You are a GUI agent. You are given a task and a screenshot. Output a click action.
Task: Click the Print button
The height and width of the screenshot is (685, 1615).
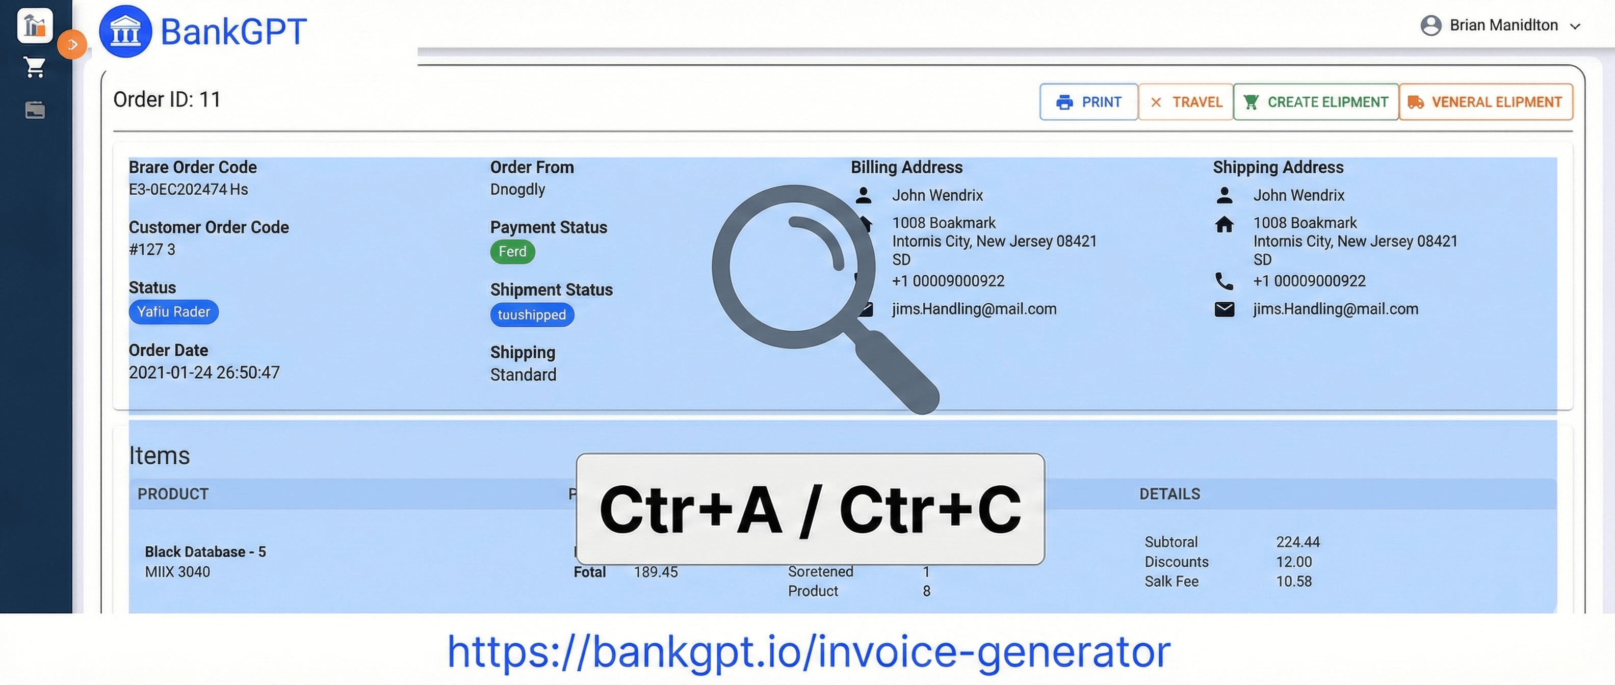pyautogui.click(x=1089, y=101)
